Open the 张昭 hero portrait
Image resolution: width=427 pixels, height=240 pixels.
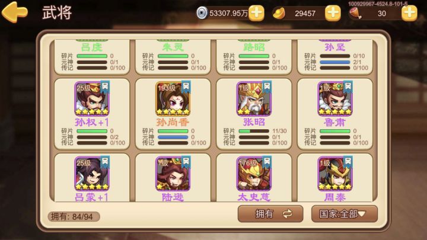254,99
